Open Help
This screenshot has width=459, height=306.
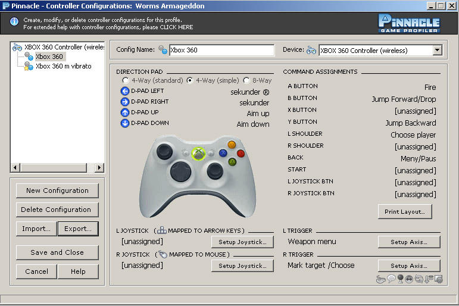click(x=78, y=271)
